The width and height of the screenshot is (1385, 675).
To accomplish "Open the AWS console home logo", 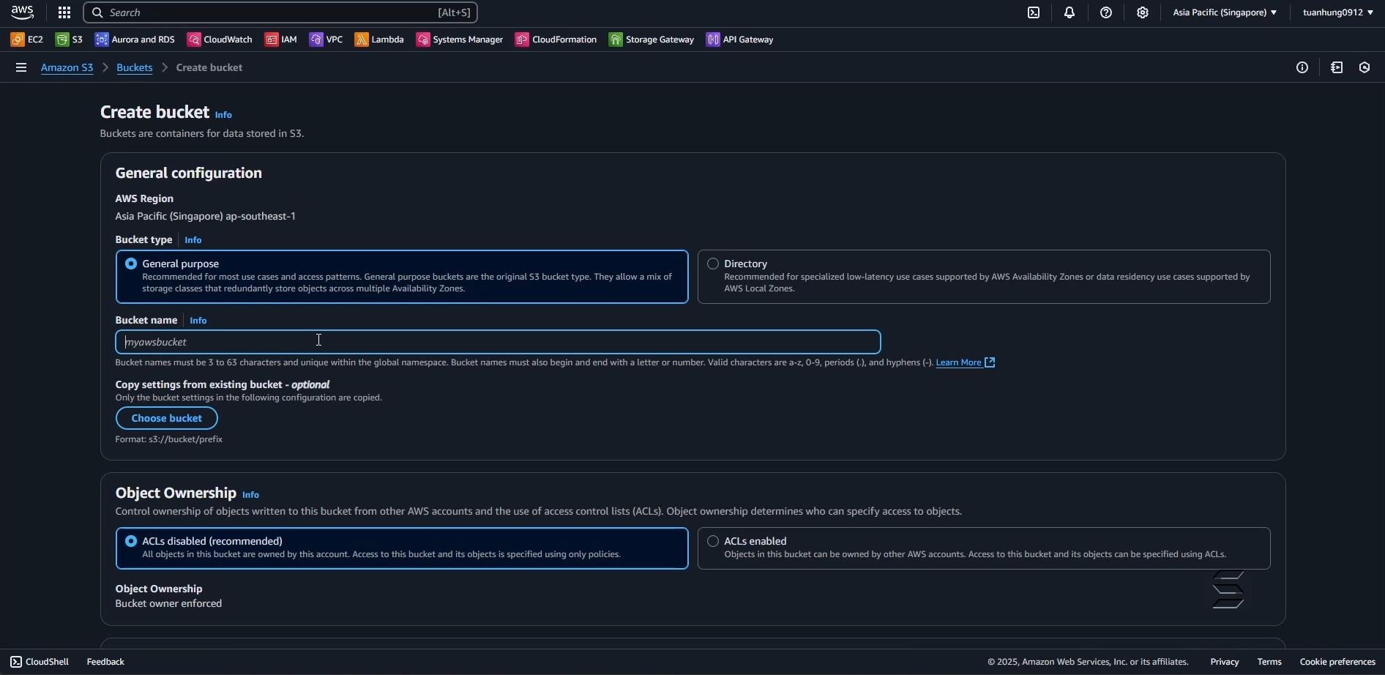I will [23, 12].
